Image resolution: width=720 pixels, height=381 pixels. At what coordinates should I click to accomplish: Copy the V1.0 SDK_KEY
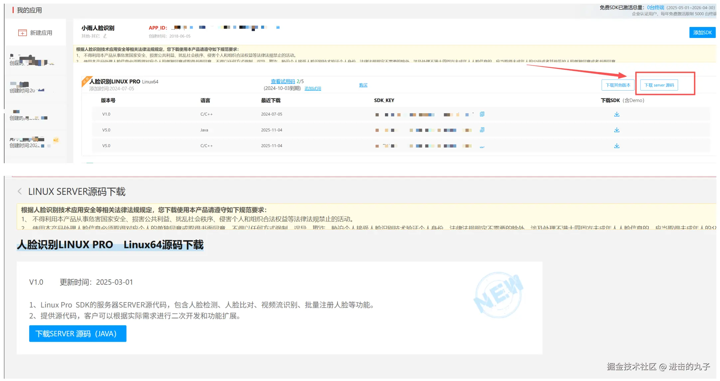(x=482, y=114)
